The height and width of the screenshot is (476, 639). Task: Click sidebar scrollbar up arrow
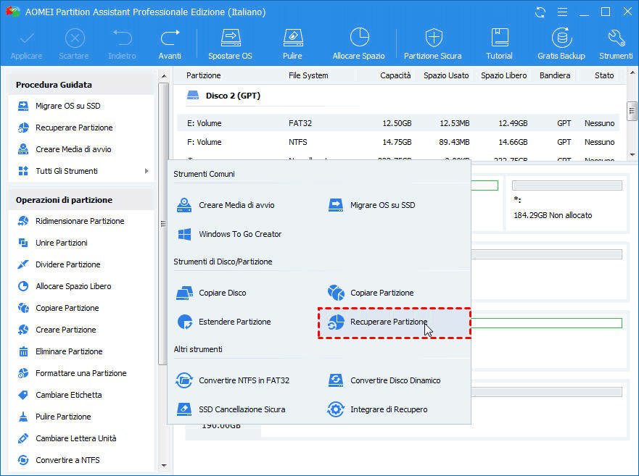point(163,76)
